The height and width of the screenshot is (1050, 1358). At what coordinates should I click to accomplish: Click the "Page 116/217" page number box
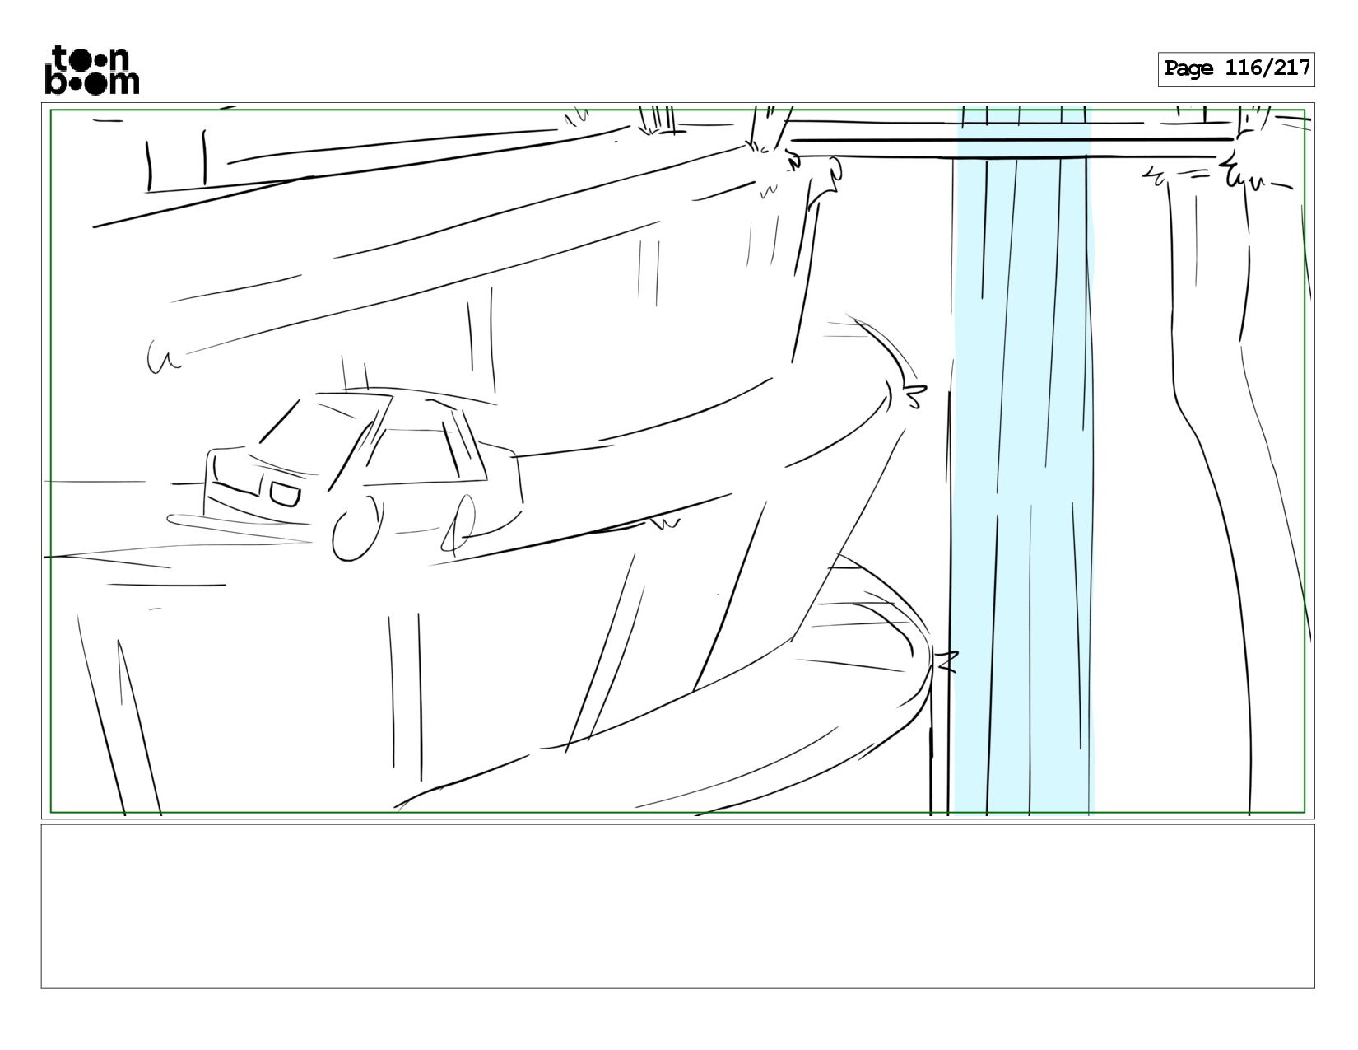(1236, 69)
